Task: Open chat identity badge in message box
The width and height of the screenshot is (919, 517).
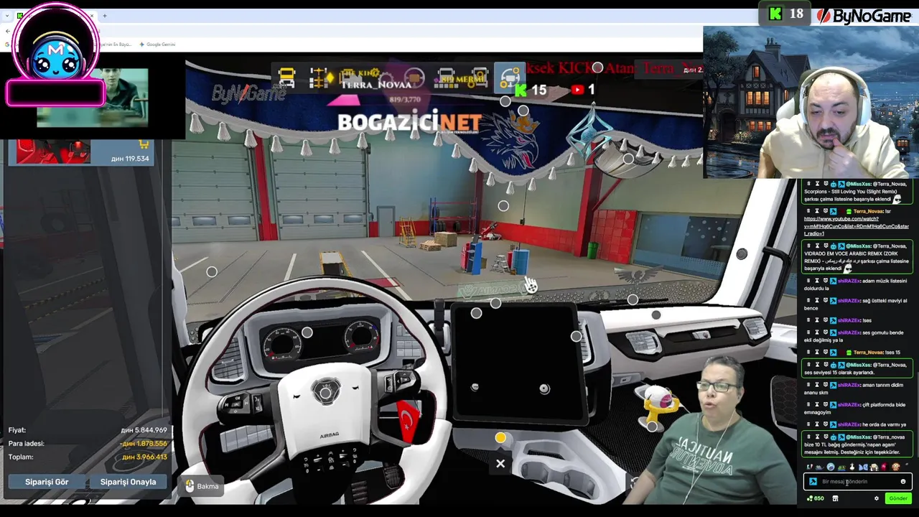Action: pos(813,482)
